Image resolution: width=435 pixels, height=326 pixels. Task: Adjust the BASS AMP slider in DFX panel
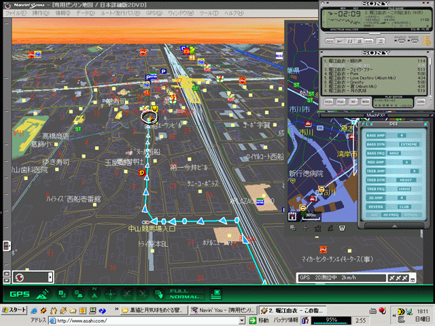tap(401, 135)
